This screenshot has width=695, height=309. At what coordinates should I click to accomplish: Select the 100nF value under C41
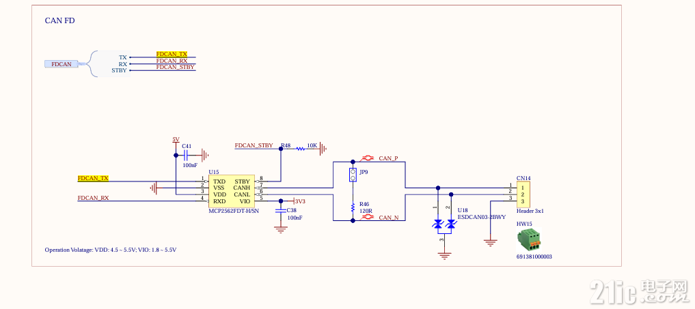pos(190,165)
